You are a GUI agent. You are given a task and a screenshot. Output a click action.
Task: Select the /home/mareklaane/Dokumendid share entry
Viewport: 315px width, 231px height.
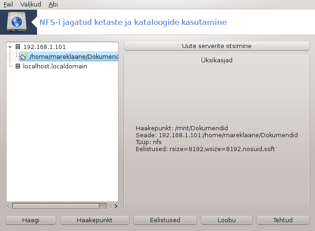tap(69, 57)
